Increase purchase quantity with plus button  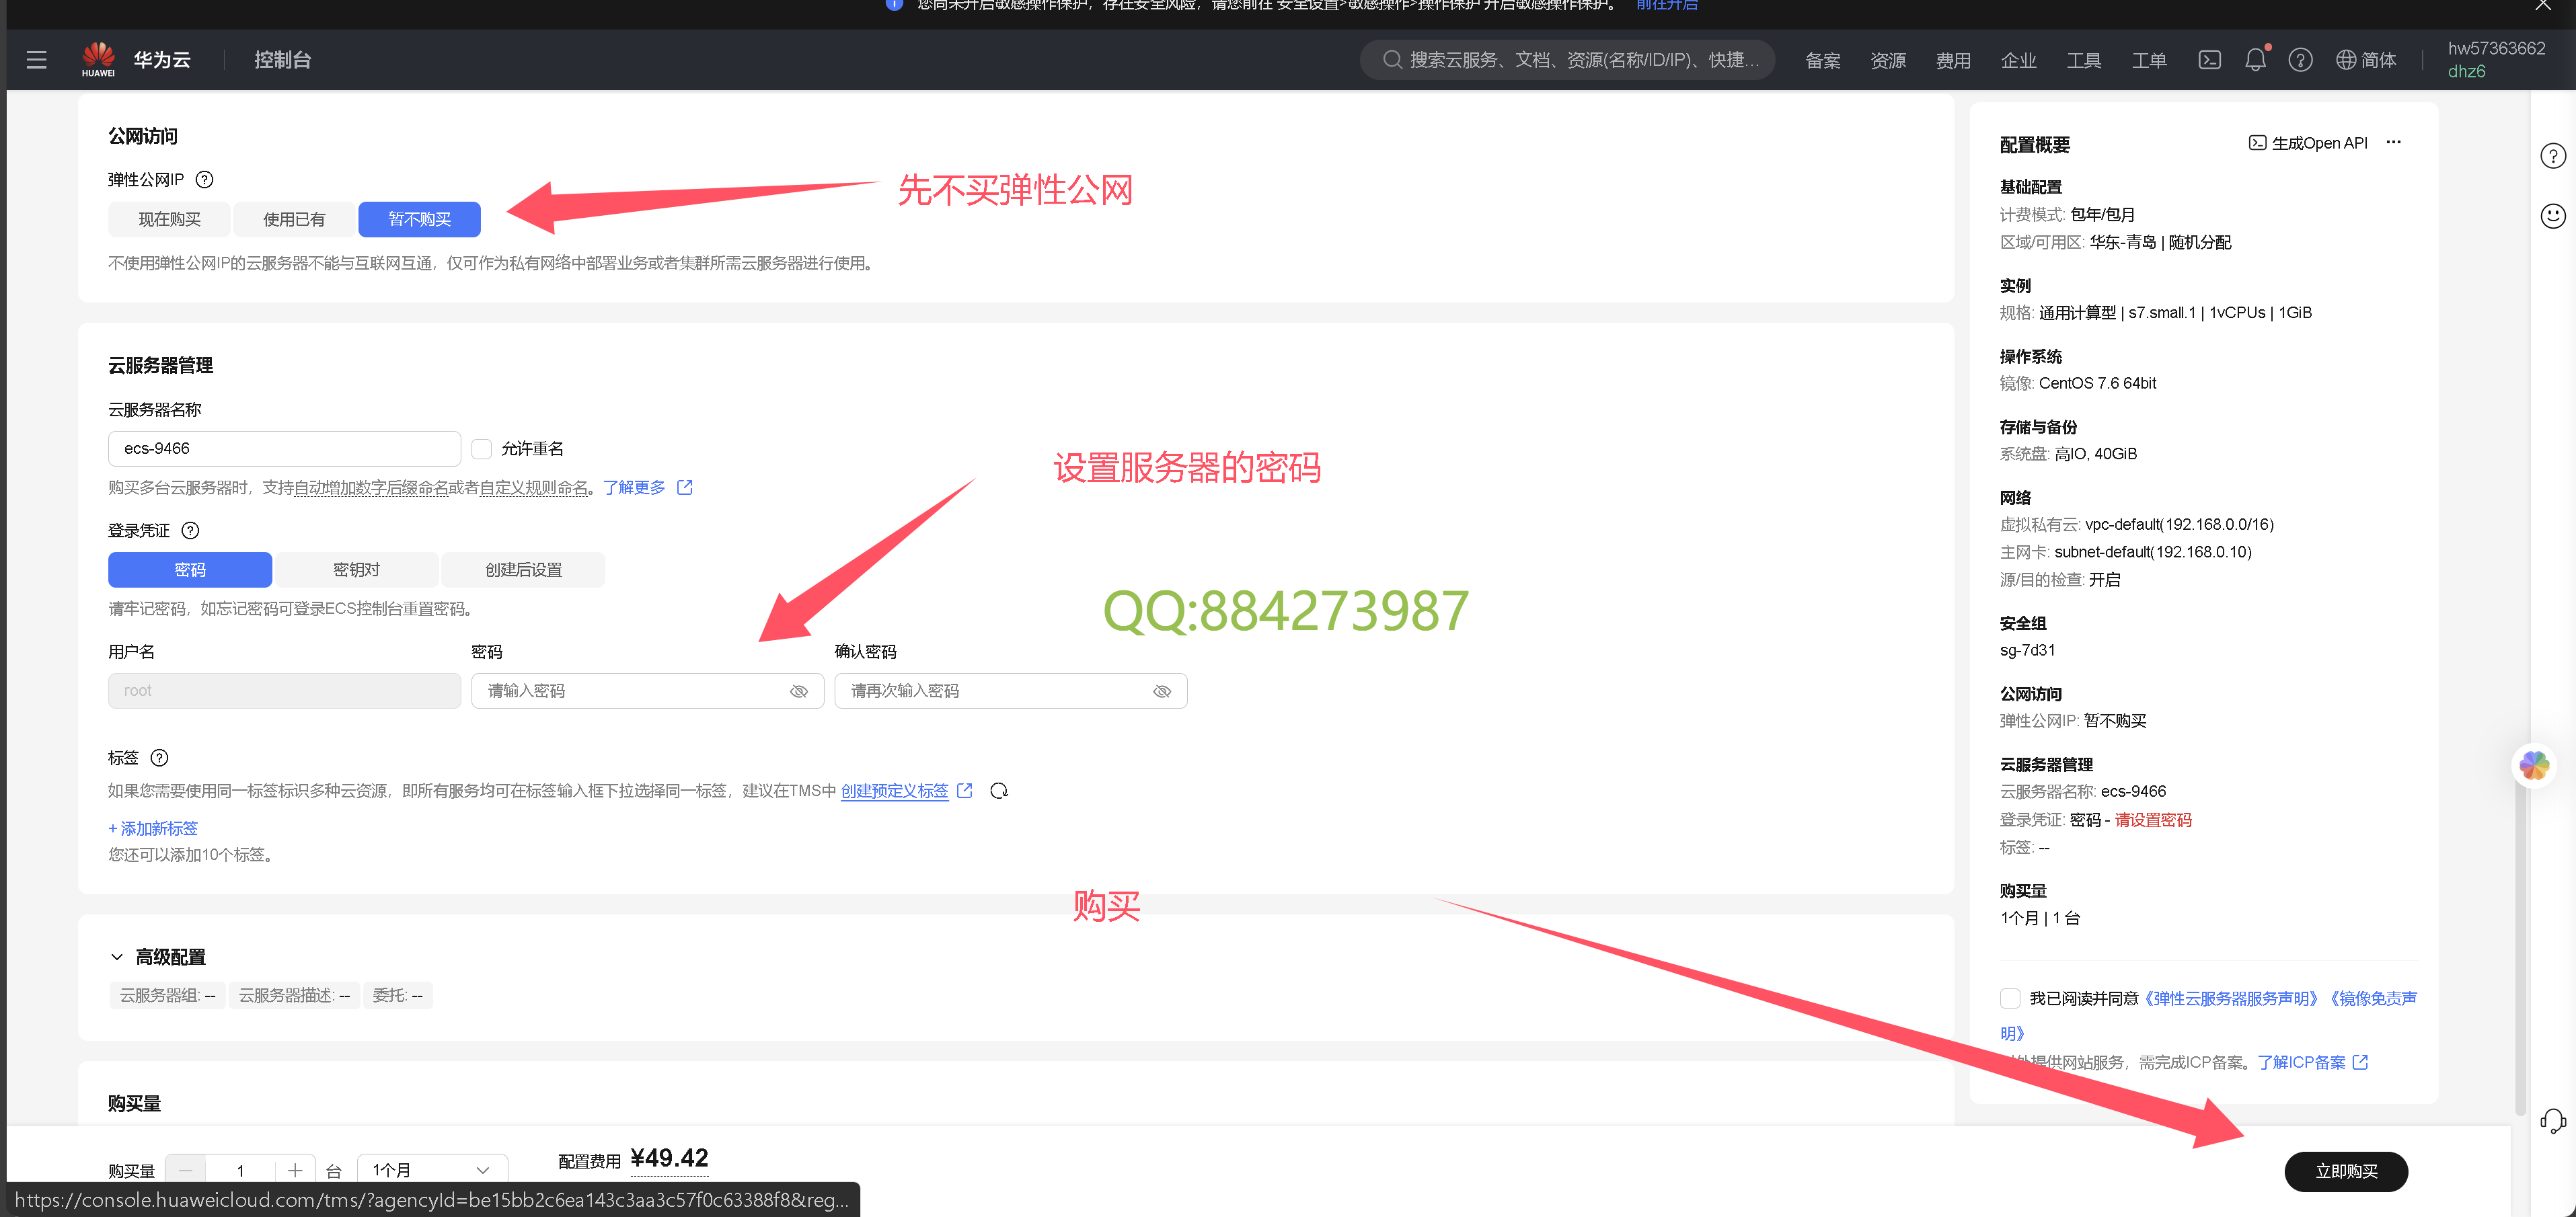pos(295,1170)
